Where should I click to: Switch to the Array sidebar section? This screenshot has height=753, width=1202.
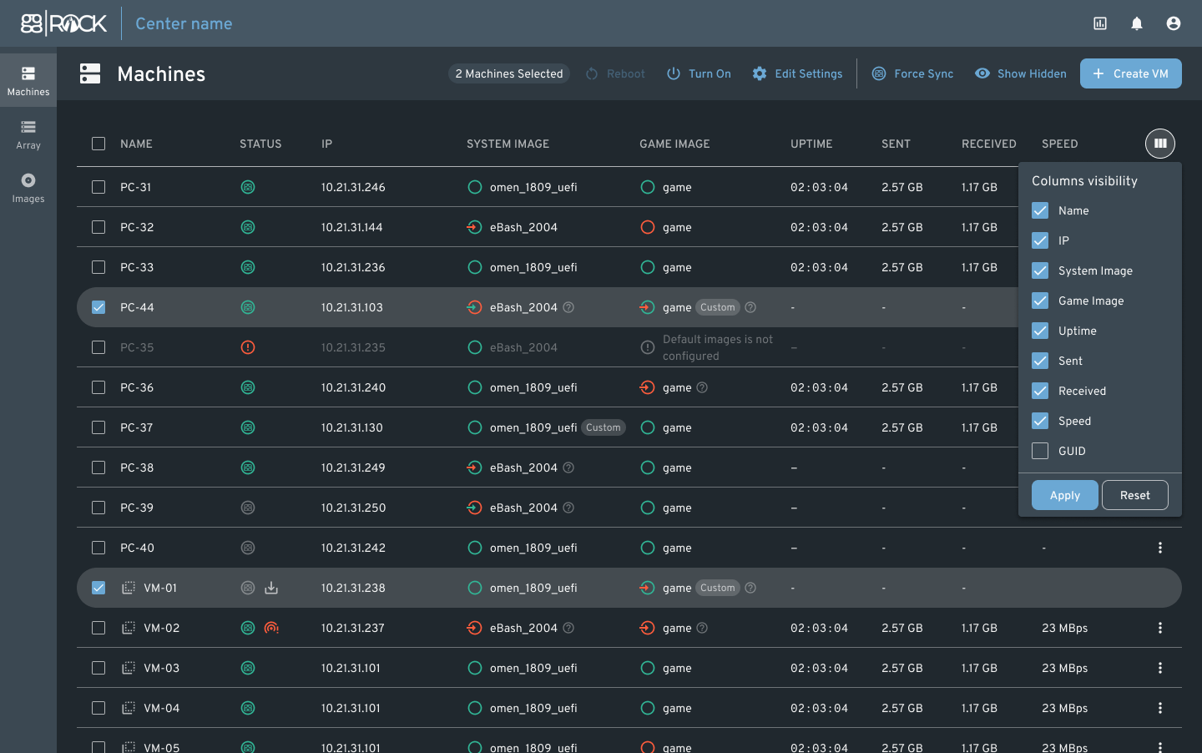pyautogui.click(x=28, y=134)
